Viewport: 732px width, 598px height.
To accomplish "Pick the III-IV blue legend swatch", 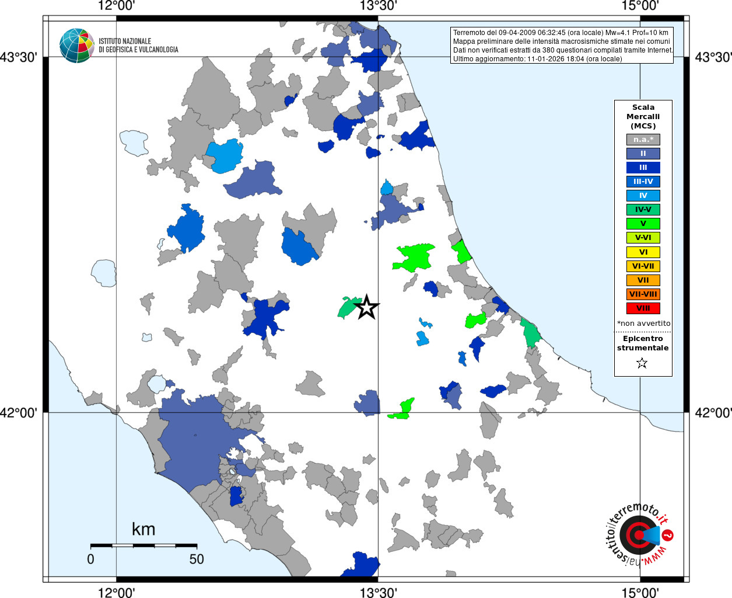I will click(643, 182).
